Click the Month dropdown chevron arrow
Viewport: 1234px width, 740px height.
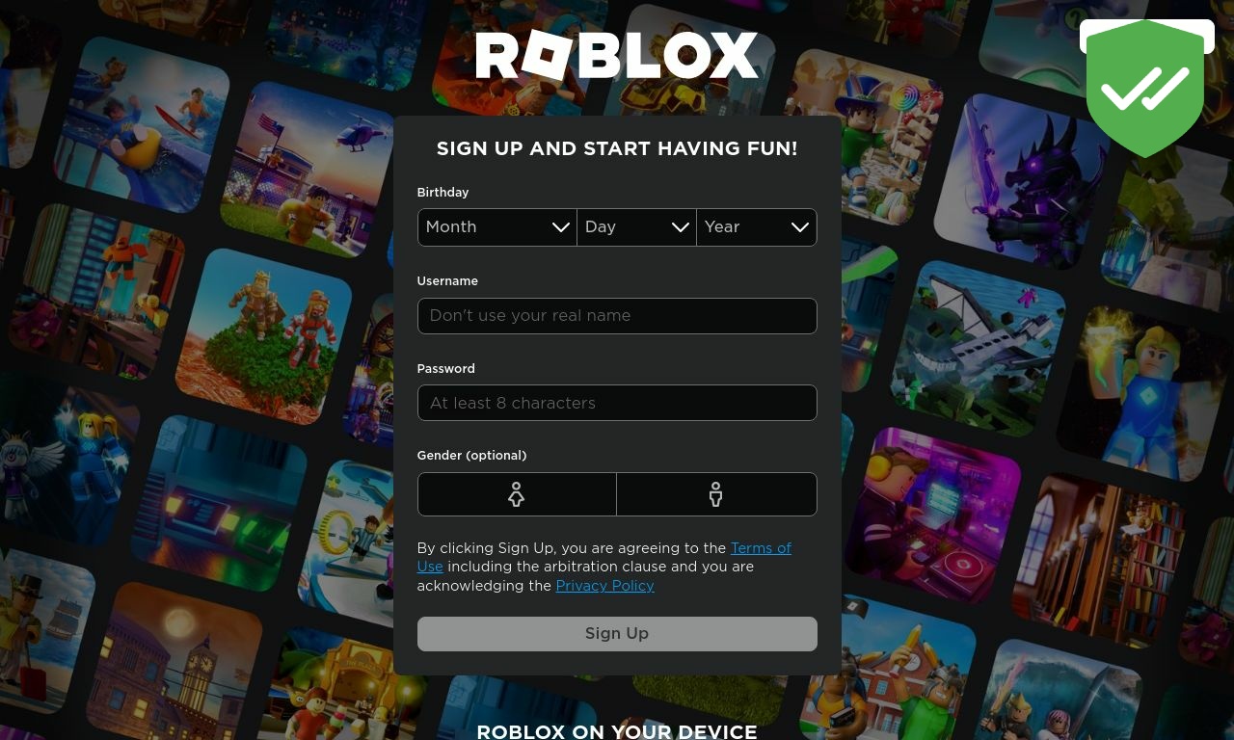[560, 227]
